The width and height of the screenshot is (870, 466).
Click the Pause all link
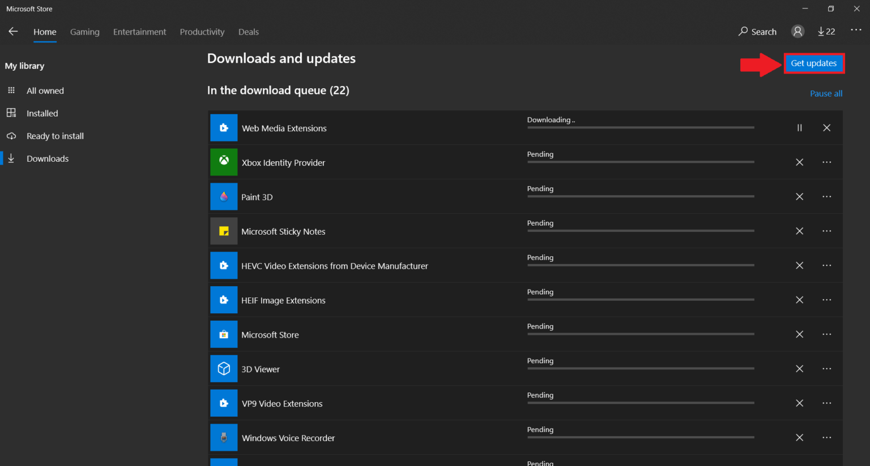[826, 93]
